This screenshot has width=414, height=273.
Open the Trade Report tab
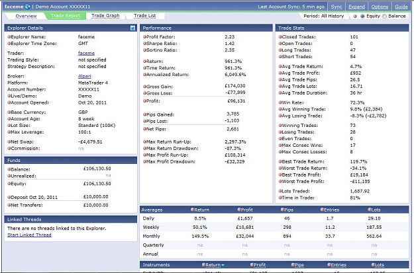(66, 16)
